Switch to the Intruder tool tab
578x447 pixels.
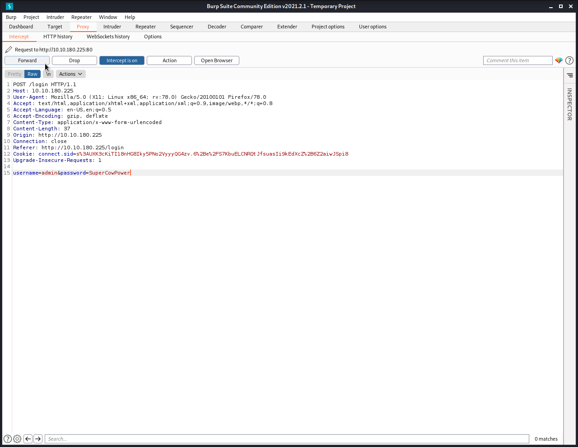(x=112, y=27)
